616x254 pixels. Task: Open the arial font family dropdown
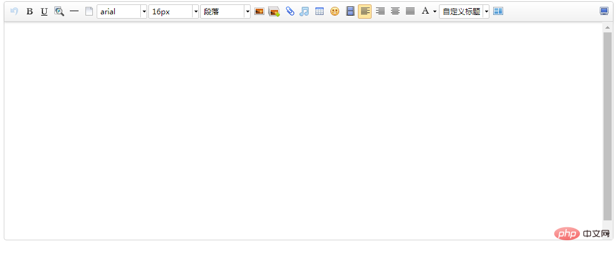(144, 11)
